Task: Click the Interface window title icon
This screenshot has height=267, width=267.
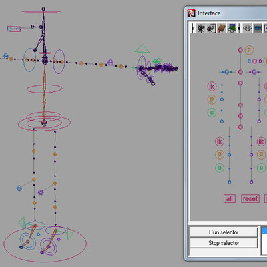Action: [x=191, y=13]
